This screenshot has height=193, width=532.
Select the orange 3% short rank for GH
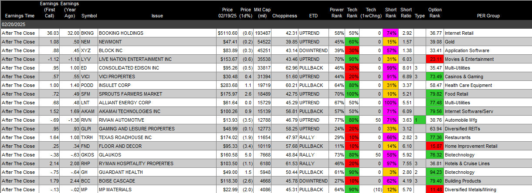[391, 172]
